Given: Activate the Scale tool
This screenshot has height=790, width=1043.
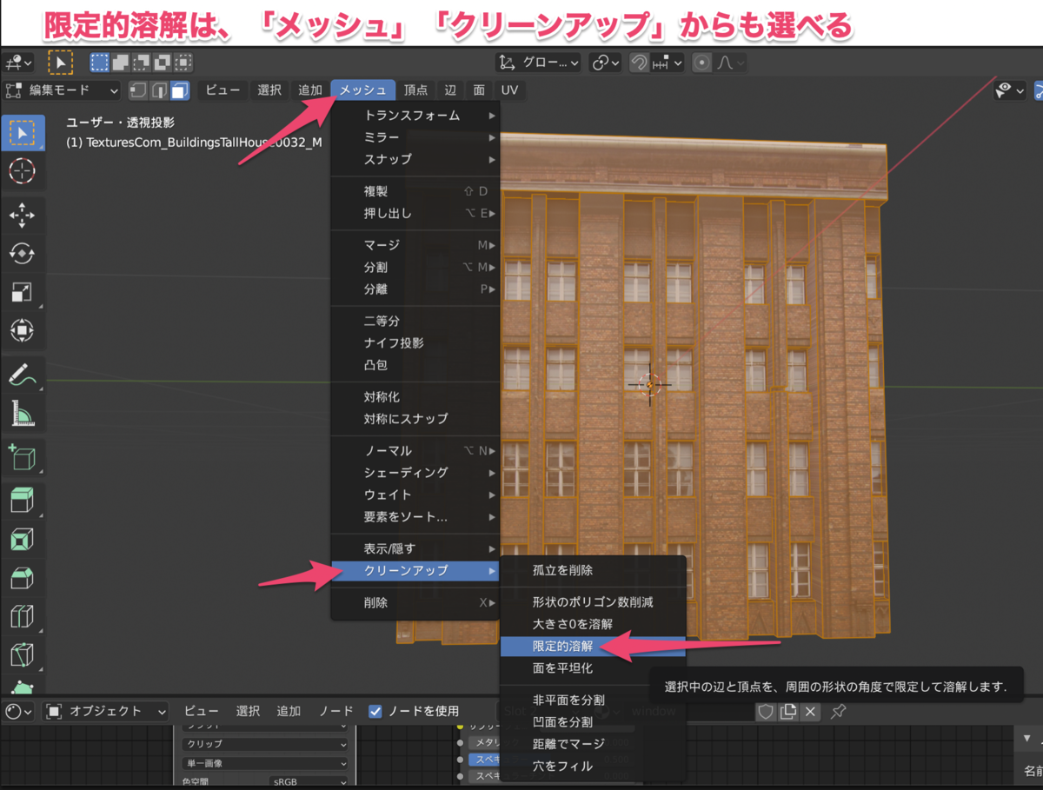Looking at the screenshot, I should (x=23, y=289).
